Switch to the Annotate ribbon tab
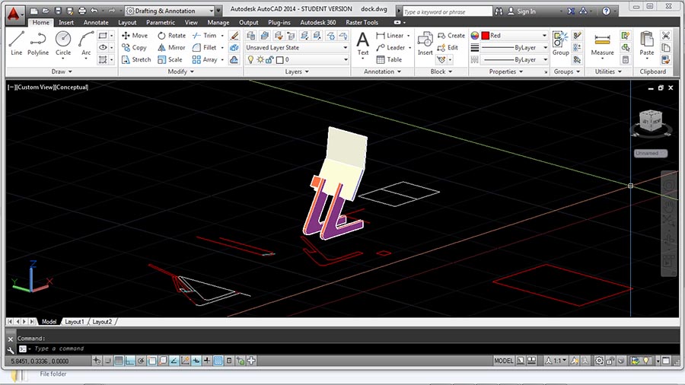Screen dimensions: 685x385 [96, 22]
